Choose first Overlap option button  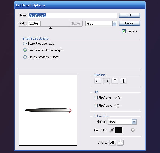pos(113,143)
